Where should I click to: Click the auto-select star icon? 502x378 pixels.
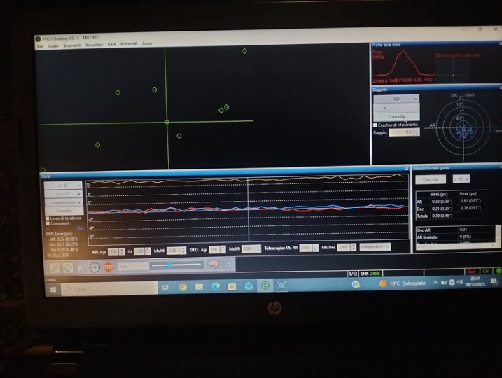click(81, 267)
